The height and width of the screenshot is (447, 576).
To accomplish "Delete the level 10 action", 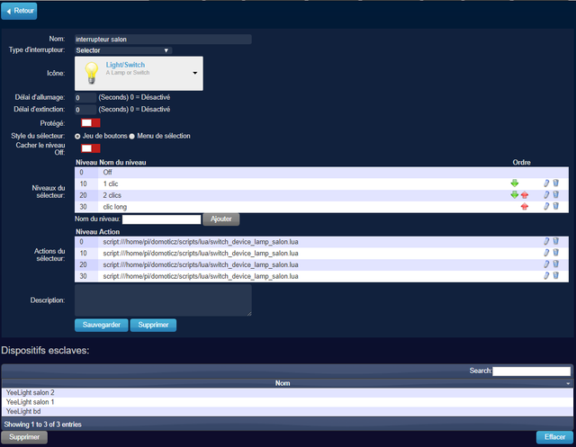I will [556, 252].
